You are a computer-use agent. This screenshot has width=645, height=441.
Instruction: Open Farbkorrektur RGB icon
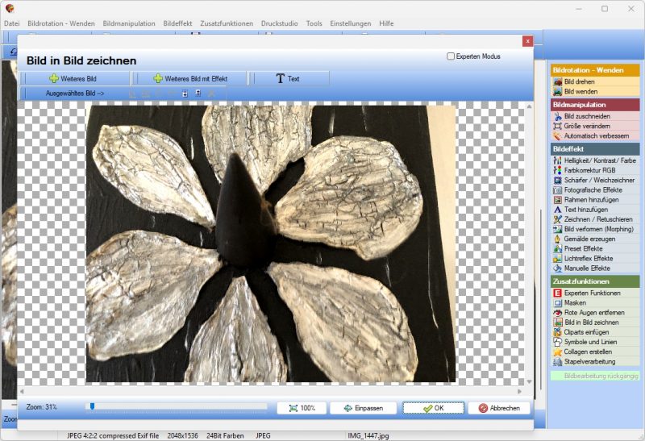(557, 170)
